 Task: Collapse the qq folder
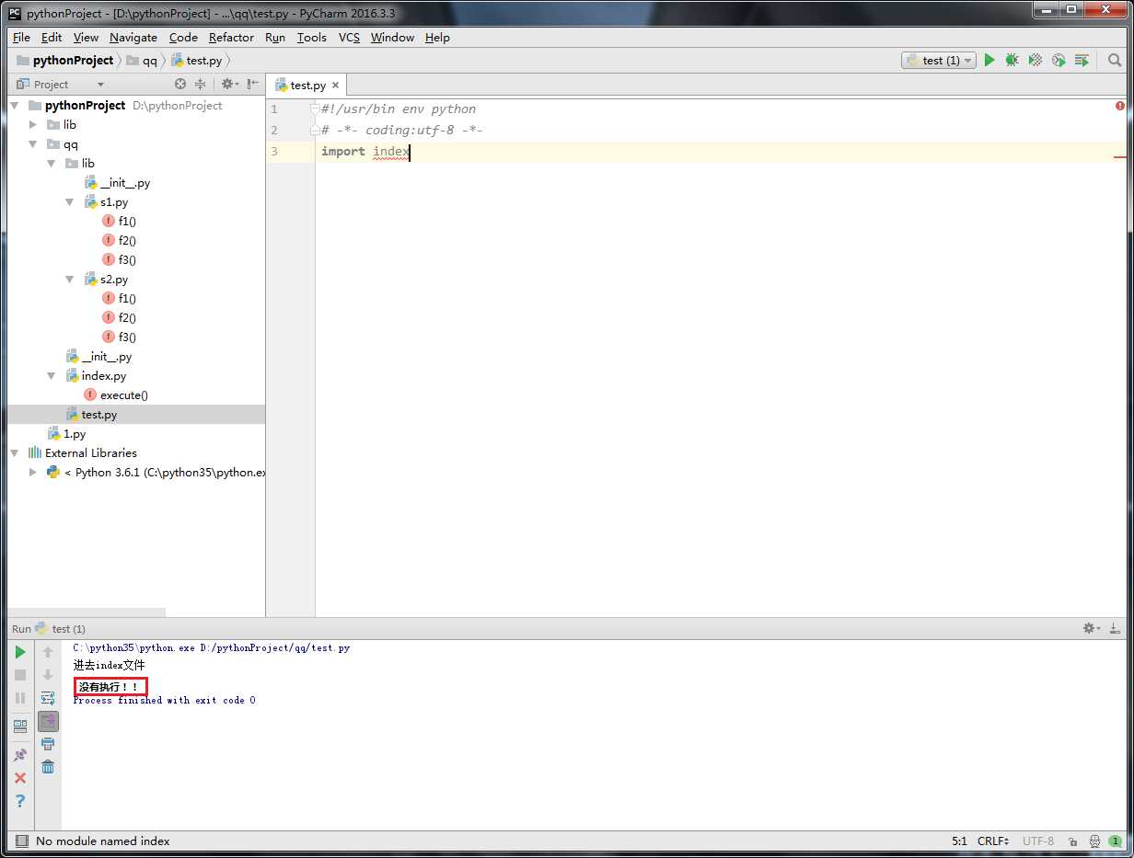(33, 144)
